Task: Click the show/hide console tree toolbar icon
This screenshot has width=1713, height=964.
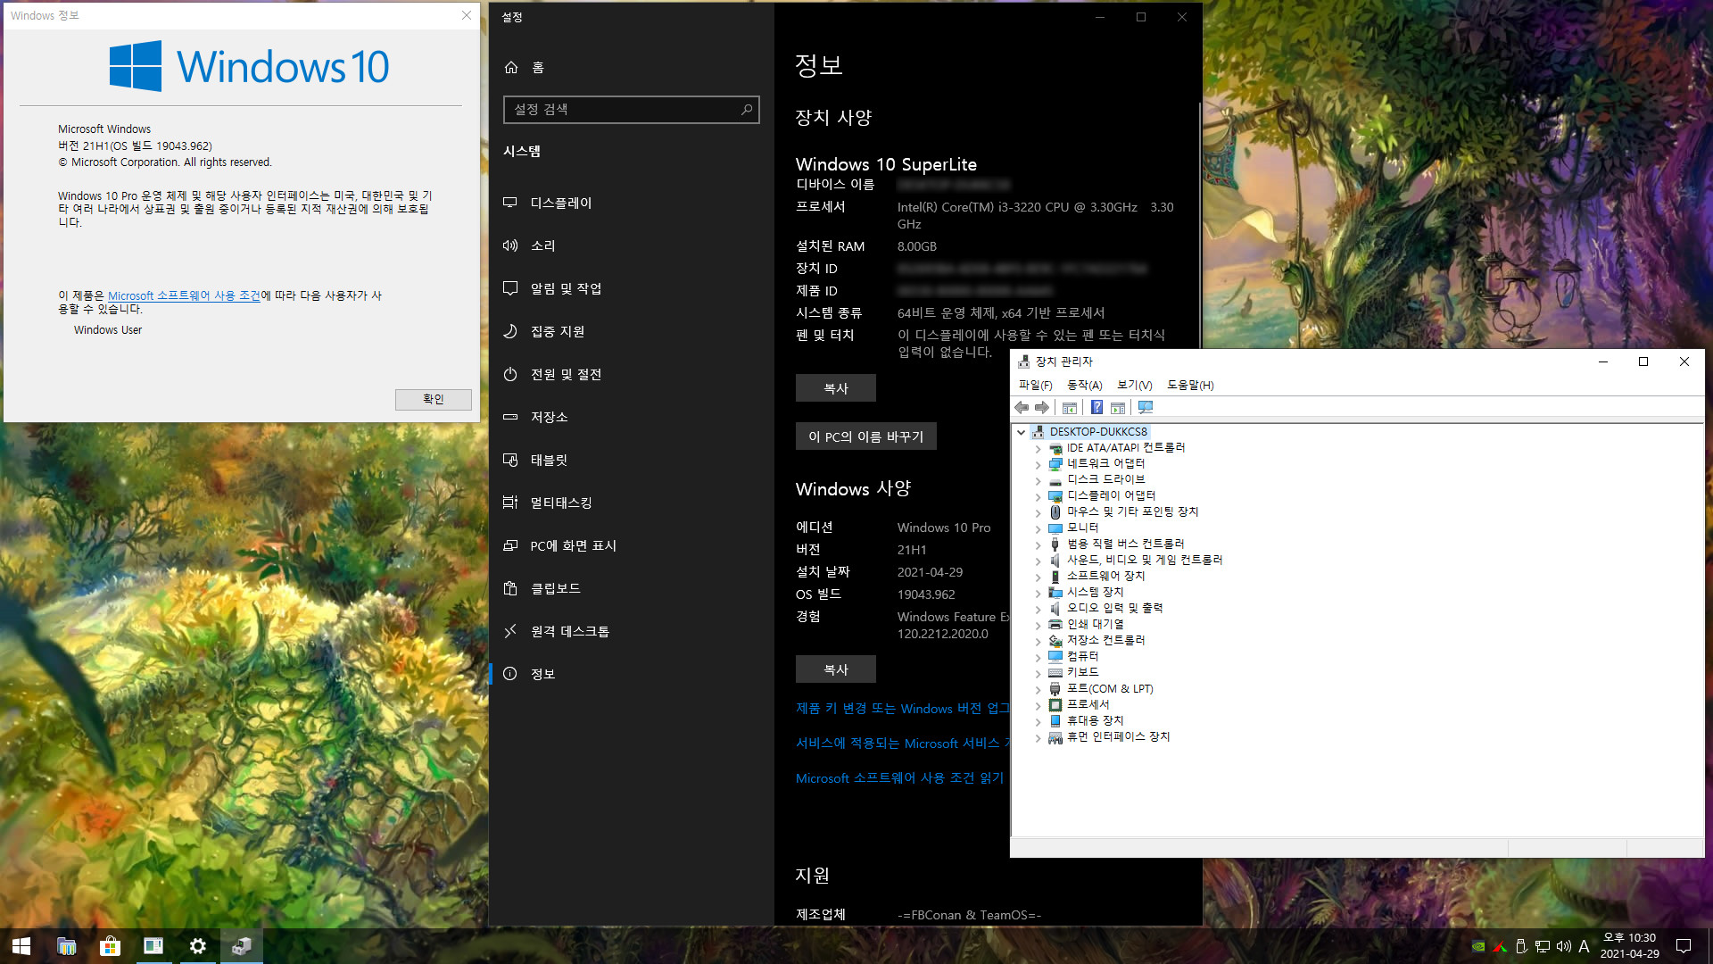Action: [x=1070, y=408]
